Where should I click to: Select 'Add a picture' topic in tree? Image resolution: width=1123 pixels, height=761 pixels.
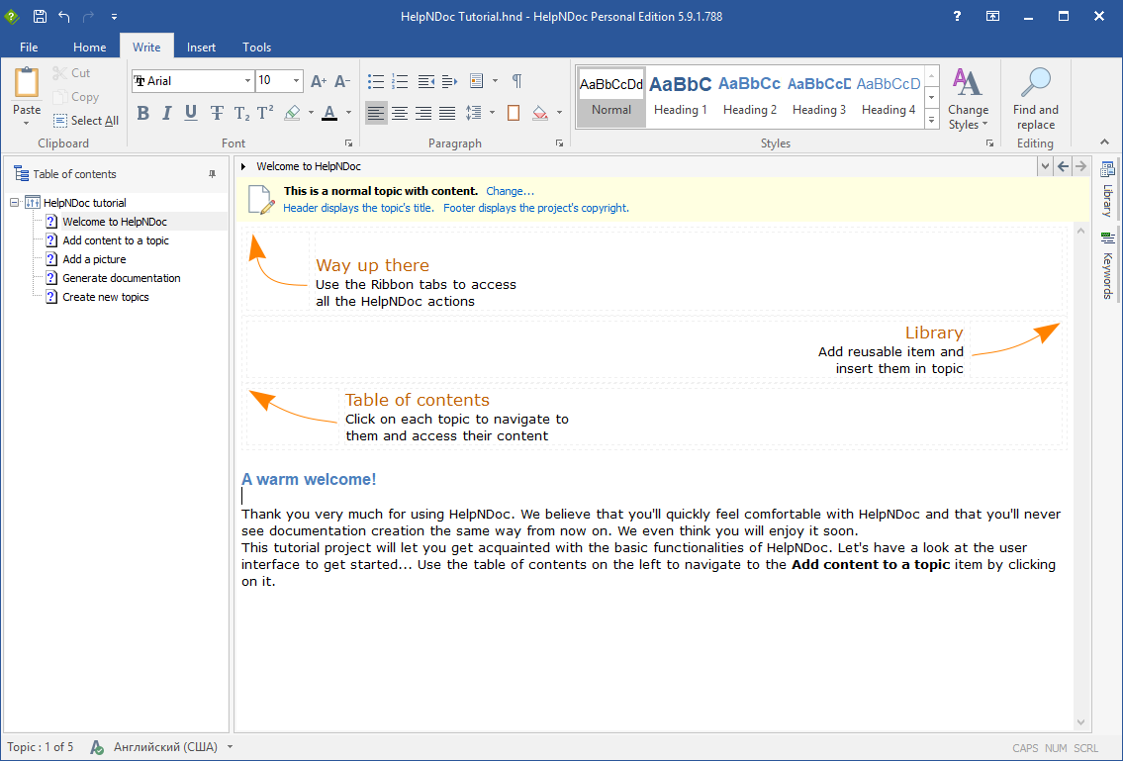94,259
